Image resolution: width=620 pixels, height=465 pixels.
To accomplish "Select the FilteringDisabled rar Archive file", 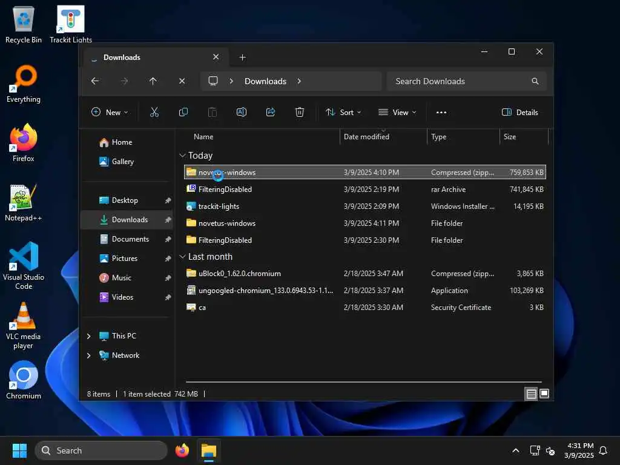I will 365,190.
